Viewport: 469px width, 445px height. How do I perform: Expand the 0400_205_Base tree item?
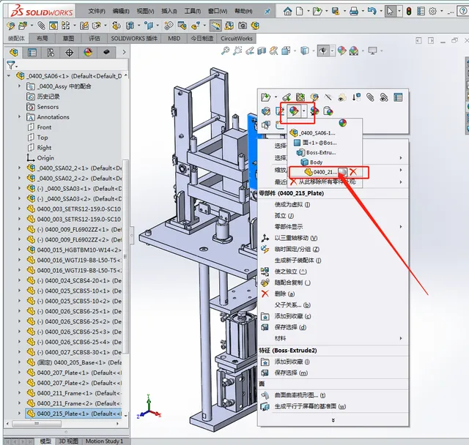click(20, 362)
